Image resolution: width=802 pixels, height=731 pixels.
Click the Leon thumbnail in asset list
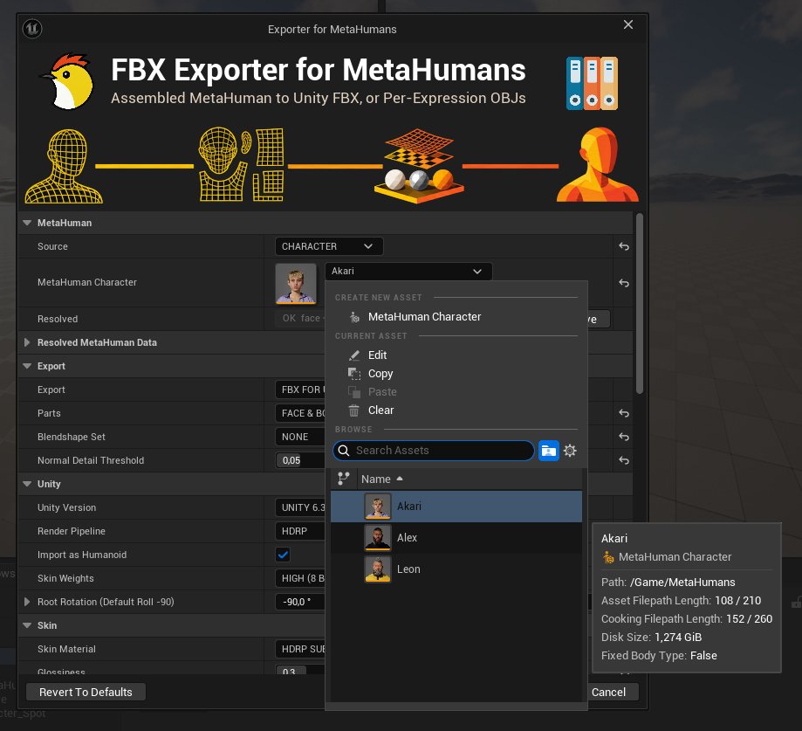(x=378, y=569)
